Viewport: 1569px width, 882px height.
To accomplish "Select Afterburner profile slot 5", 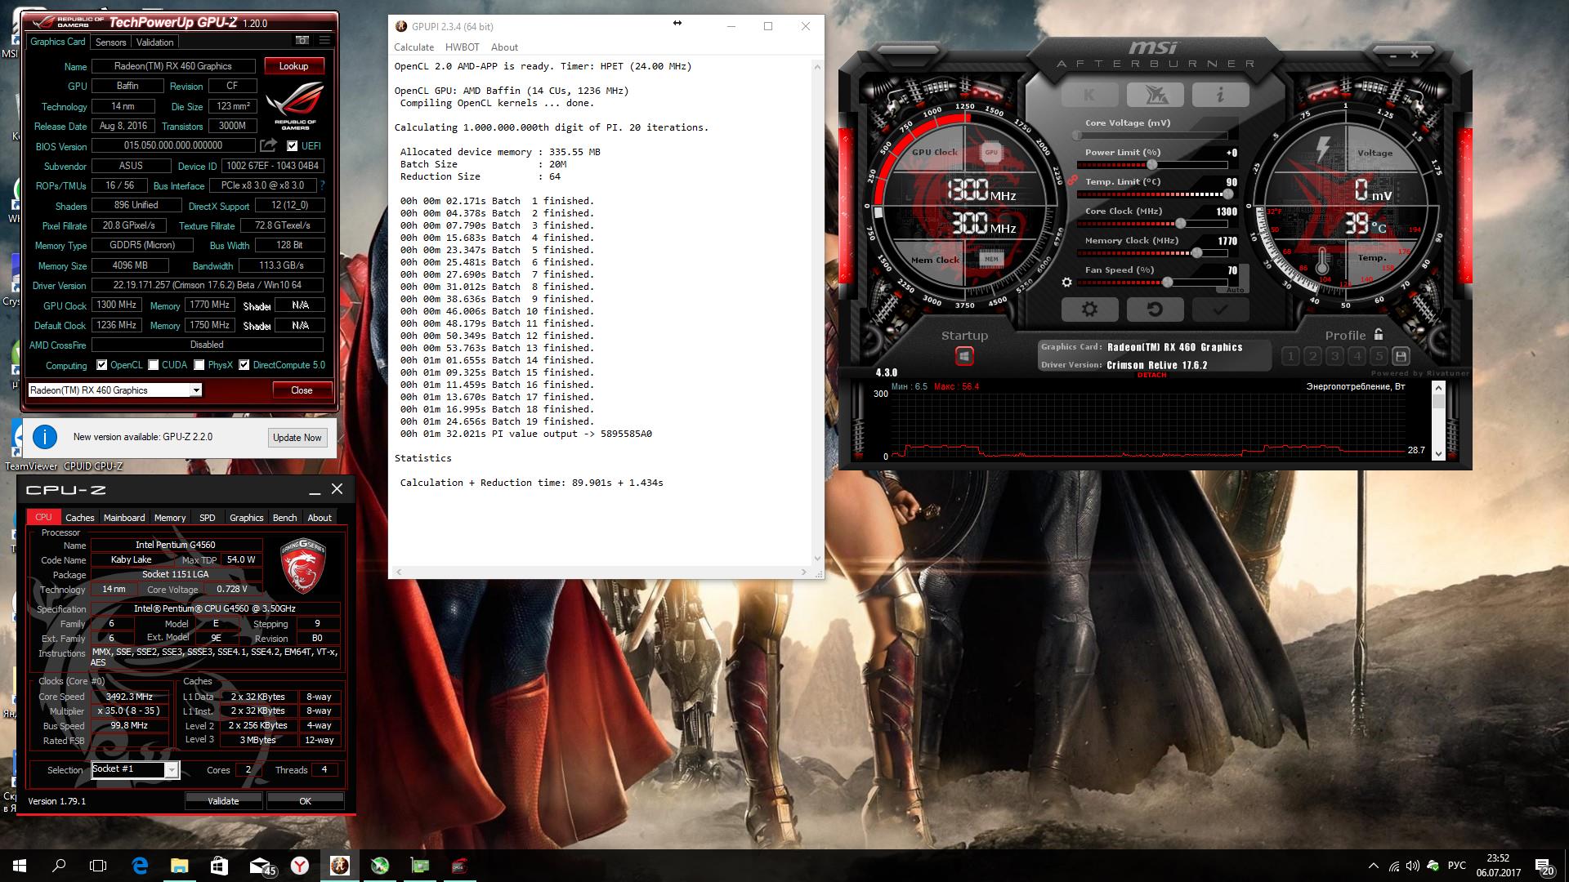I will point(1379,356).
